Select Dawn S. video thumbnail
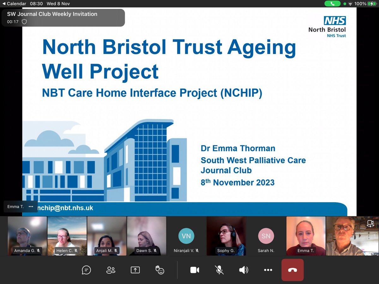The image size is (379, 284). (x=147, y=236)
